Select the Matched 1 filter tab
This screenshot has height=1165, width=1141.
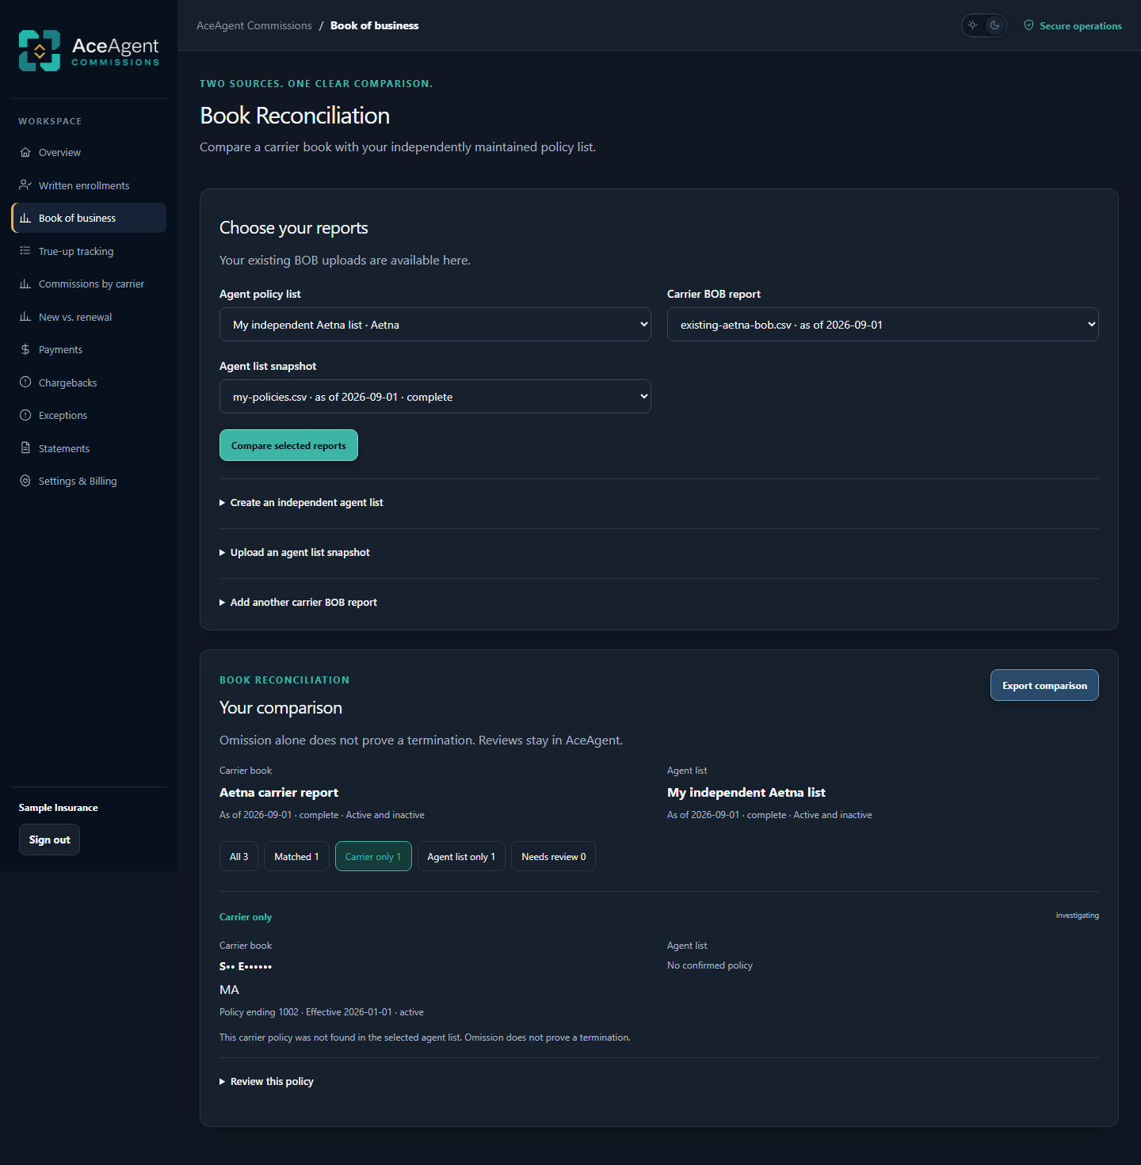pos(296,856)
